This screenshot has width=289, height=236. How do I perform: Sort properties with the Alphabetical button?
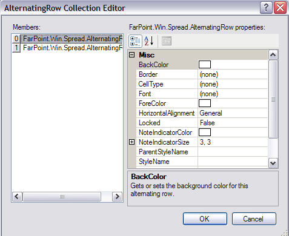[149, 41]
